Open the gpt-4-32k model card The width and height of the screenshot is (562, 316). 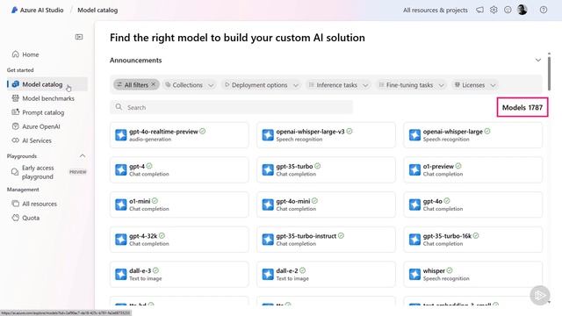pyautogui.click(x=179, y=240)
